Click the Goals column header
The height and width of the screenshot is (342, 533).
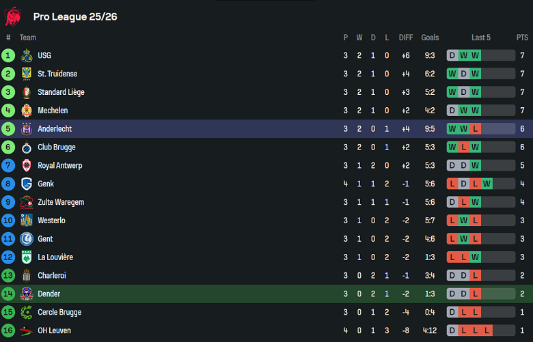click(x=430, y=38)
